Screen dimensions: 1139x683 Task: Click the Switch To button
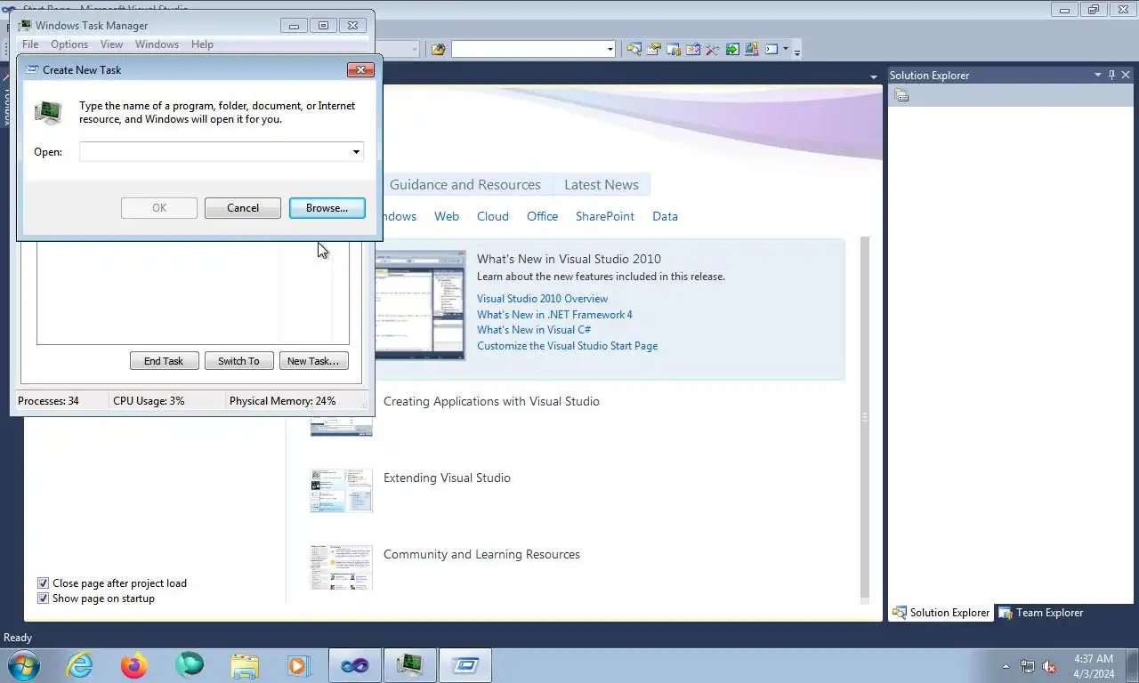pos(238,361)
